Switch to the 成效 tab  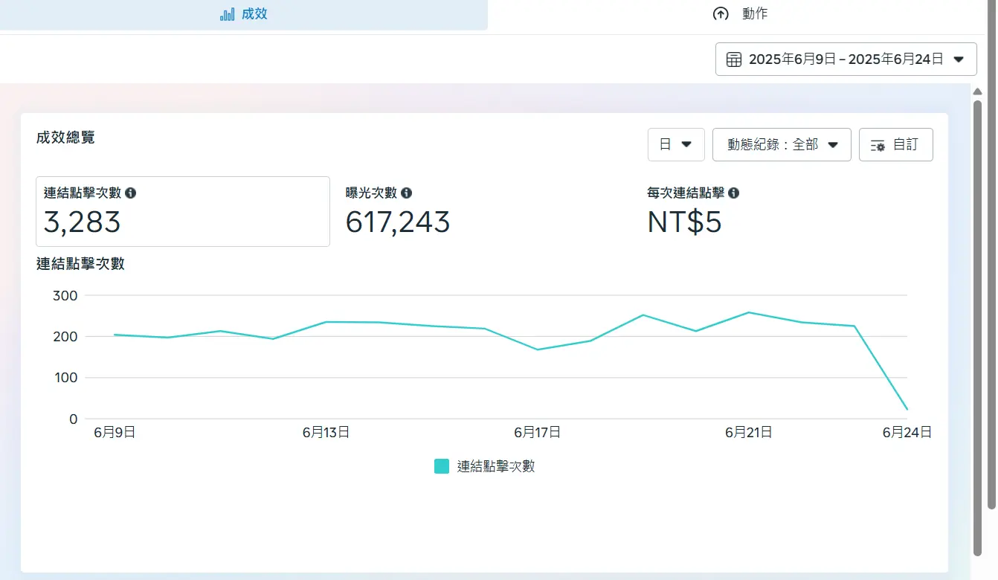tap(244, 14)
